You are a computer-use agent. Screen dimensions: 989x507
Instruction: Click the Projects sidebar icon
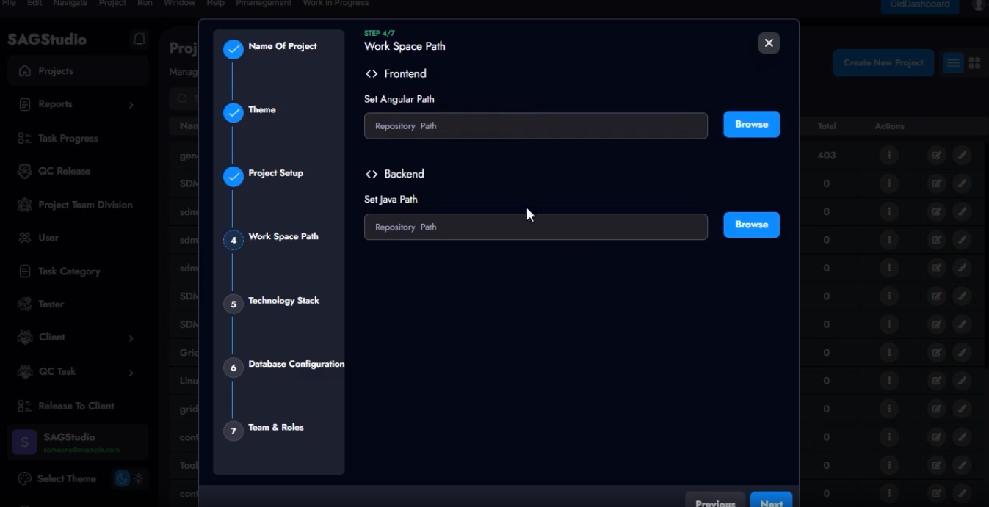coord(25,71)
